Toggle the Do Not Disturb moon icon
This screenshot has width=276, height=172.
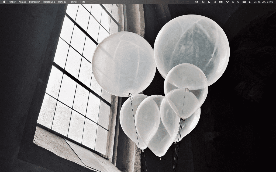click(209, 2)
